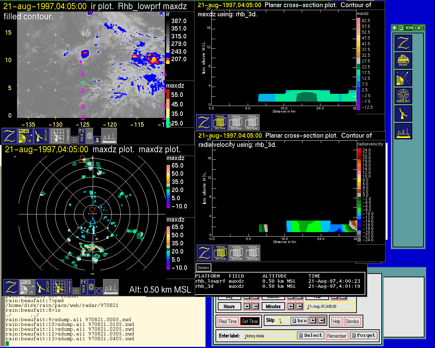435x348 pixels.
Task: Click the BOUNDS icon in the ir plot toolbar
Action: point(68,136)
